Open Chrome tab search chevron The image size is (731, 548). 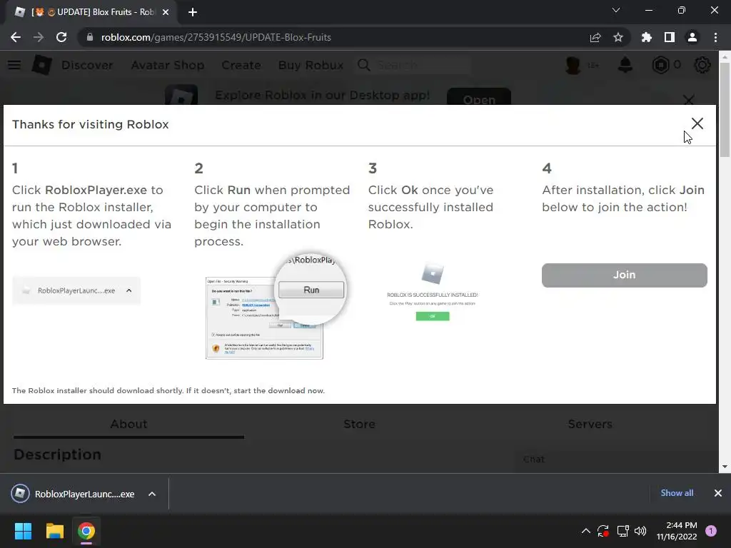[616, 10]
